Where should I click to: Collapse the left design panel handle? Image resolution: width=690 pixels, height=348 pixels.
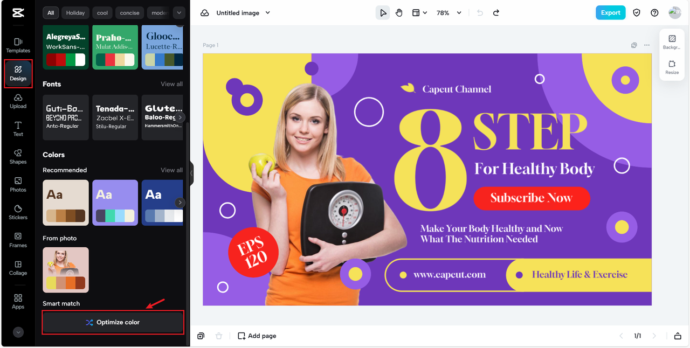(191, 174)
